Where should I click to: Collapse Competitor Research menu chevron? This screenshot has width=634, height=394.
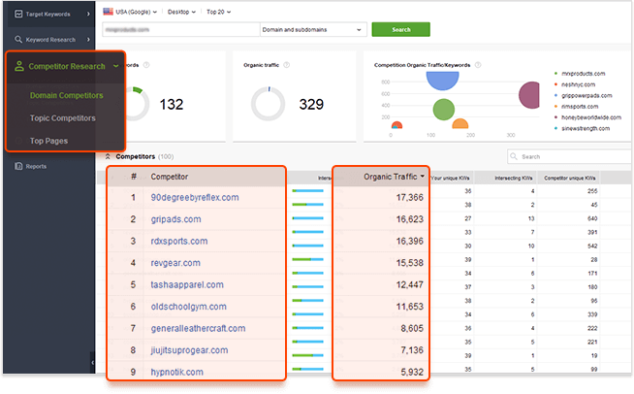click(x=116, y=66)
